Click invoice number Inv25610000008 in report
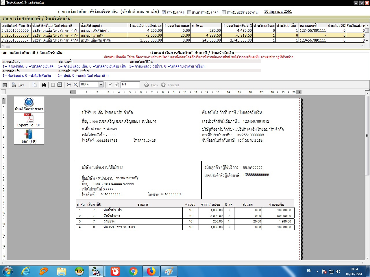The image size is (370, 277). click(x=251, y=135)
